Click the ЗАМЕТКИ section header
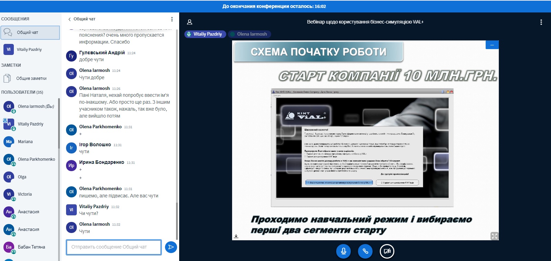 pos(11,65)
